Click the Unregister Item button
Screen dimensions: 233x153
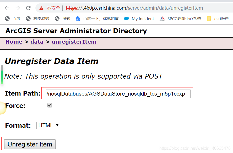29,144
